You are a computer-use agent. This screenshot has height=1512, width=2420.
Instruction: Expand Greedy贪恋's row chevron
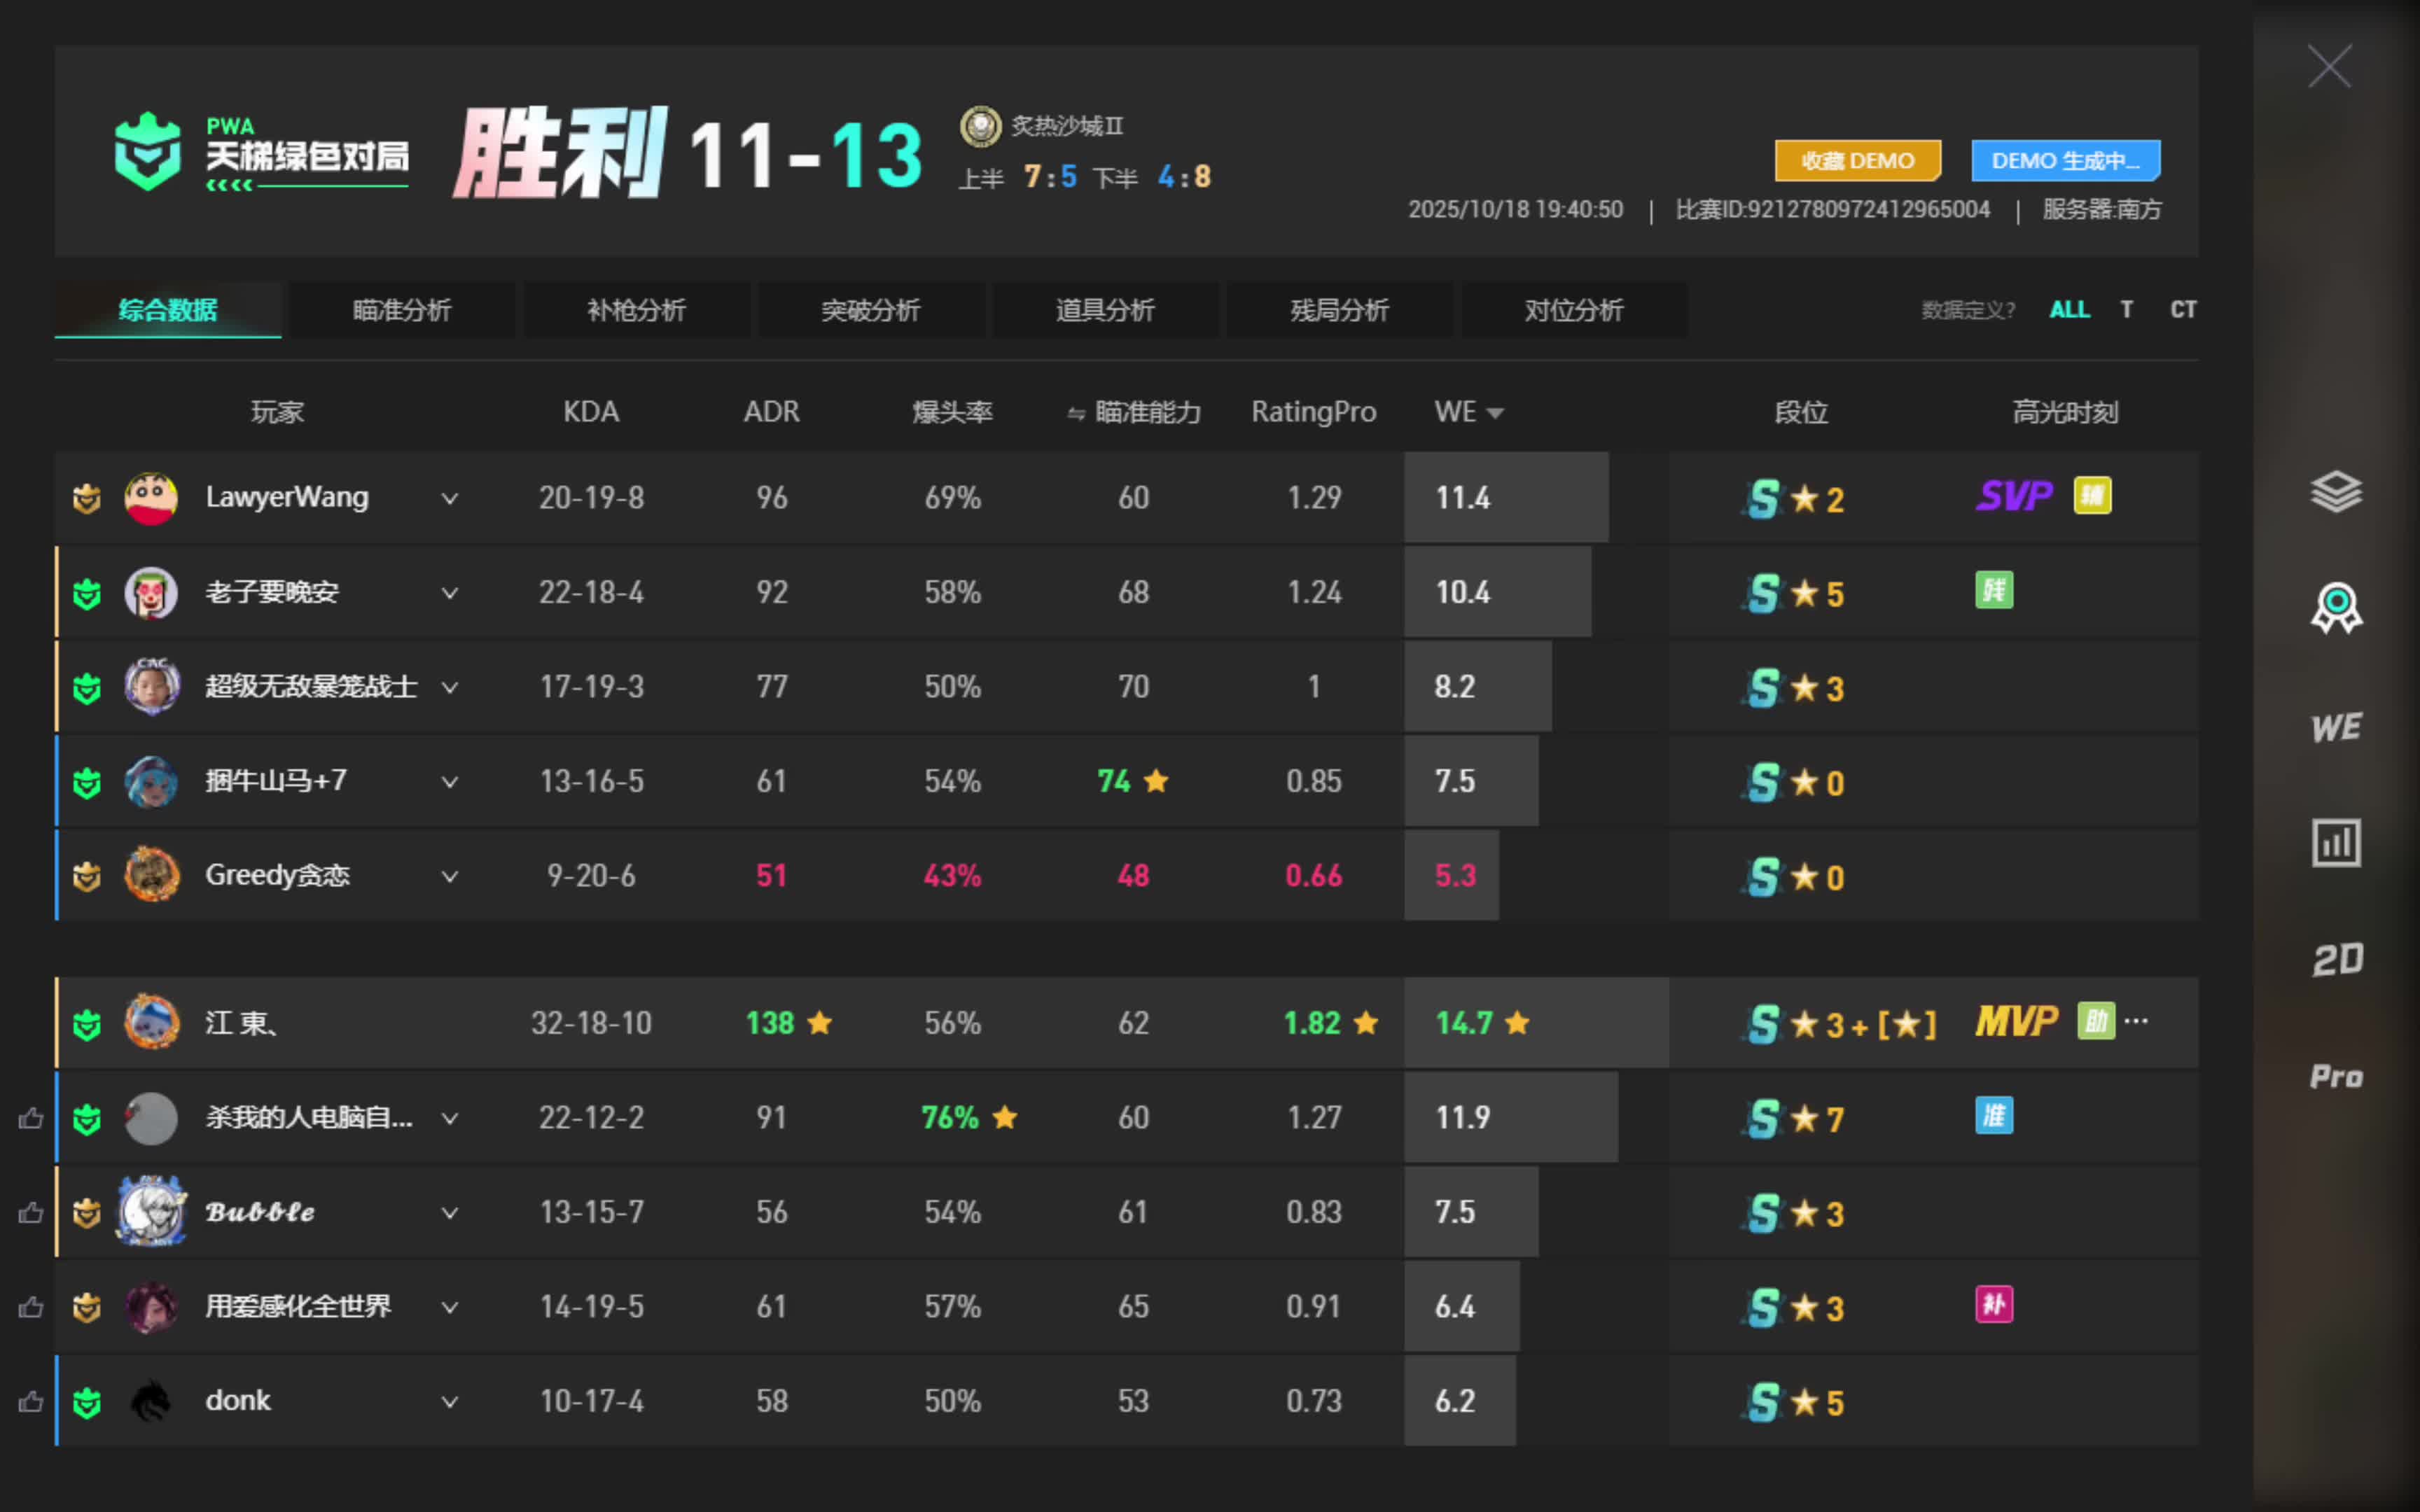(x=450, y=875)
